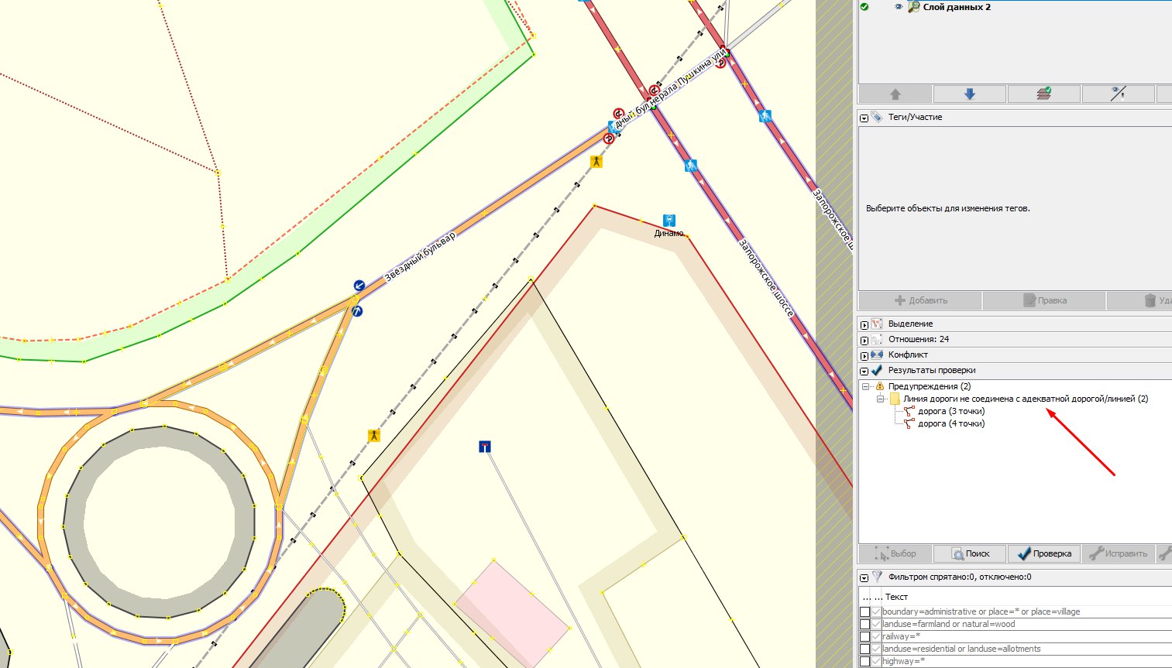Click the magnifier layer icon beside Слой данных 2
The height and width of the screenshot is (668, 1172).
click(914, 7)
